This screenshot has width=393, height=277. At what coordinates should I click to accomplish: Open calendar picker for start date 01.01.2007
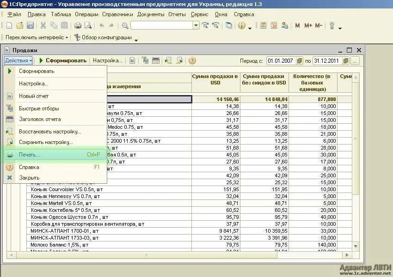coord(300,61)
